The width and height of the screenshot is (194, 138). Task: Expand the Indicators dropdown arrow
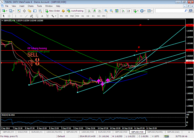138,11
